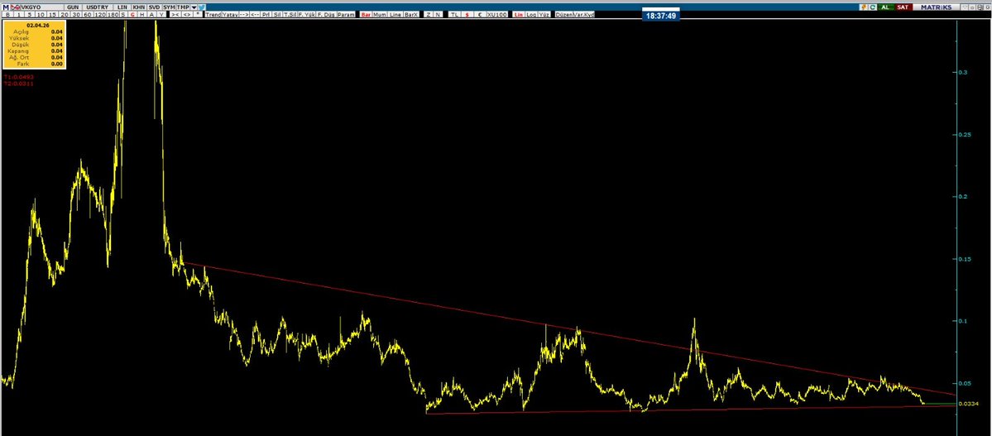Select the 180 minute period
992x436 pixels.
pos(113,14)
